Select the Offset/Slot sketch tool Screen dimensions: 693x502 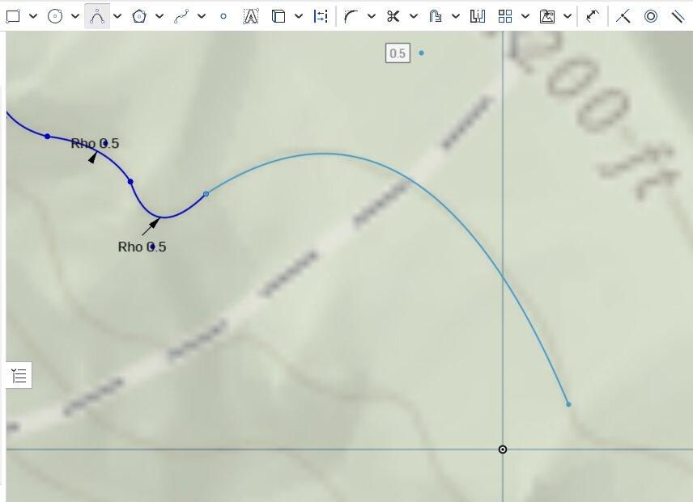pos(436,16)
